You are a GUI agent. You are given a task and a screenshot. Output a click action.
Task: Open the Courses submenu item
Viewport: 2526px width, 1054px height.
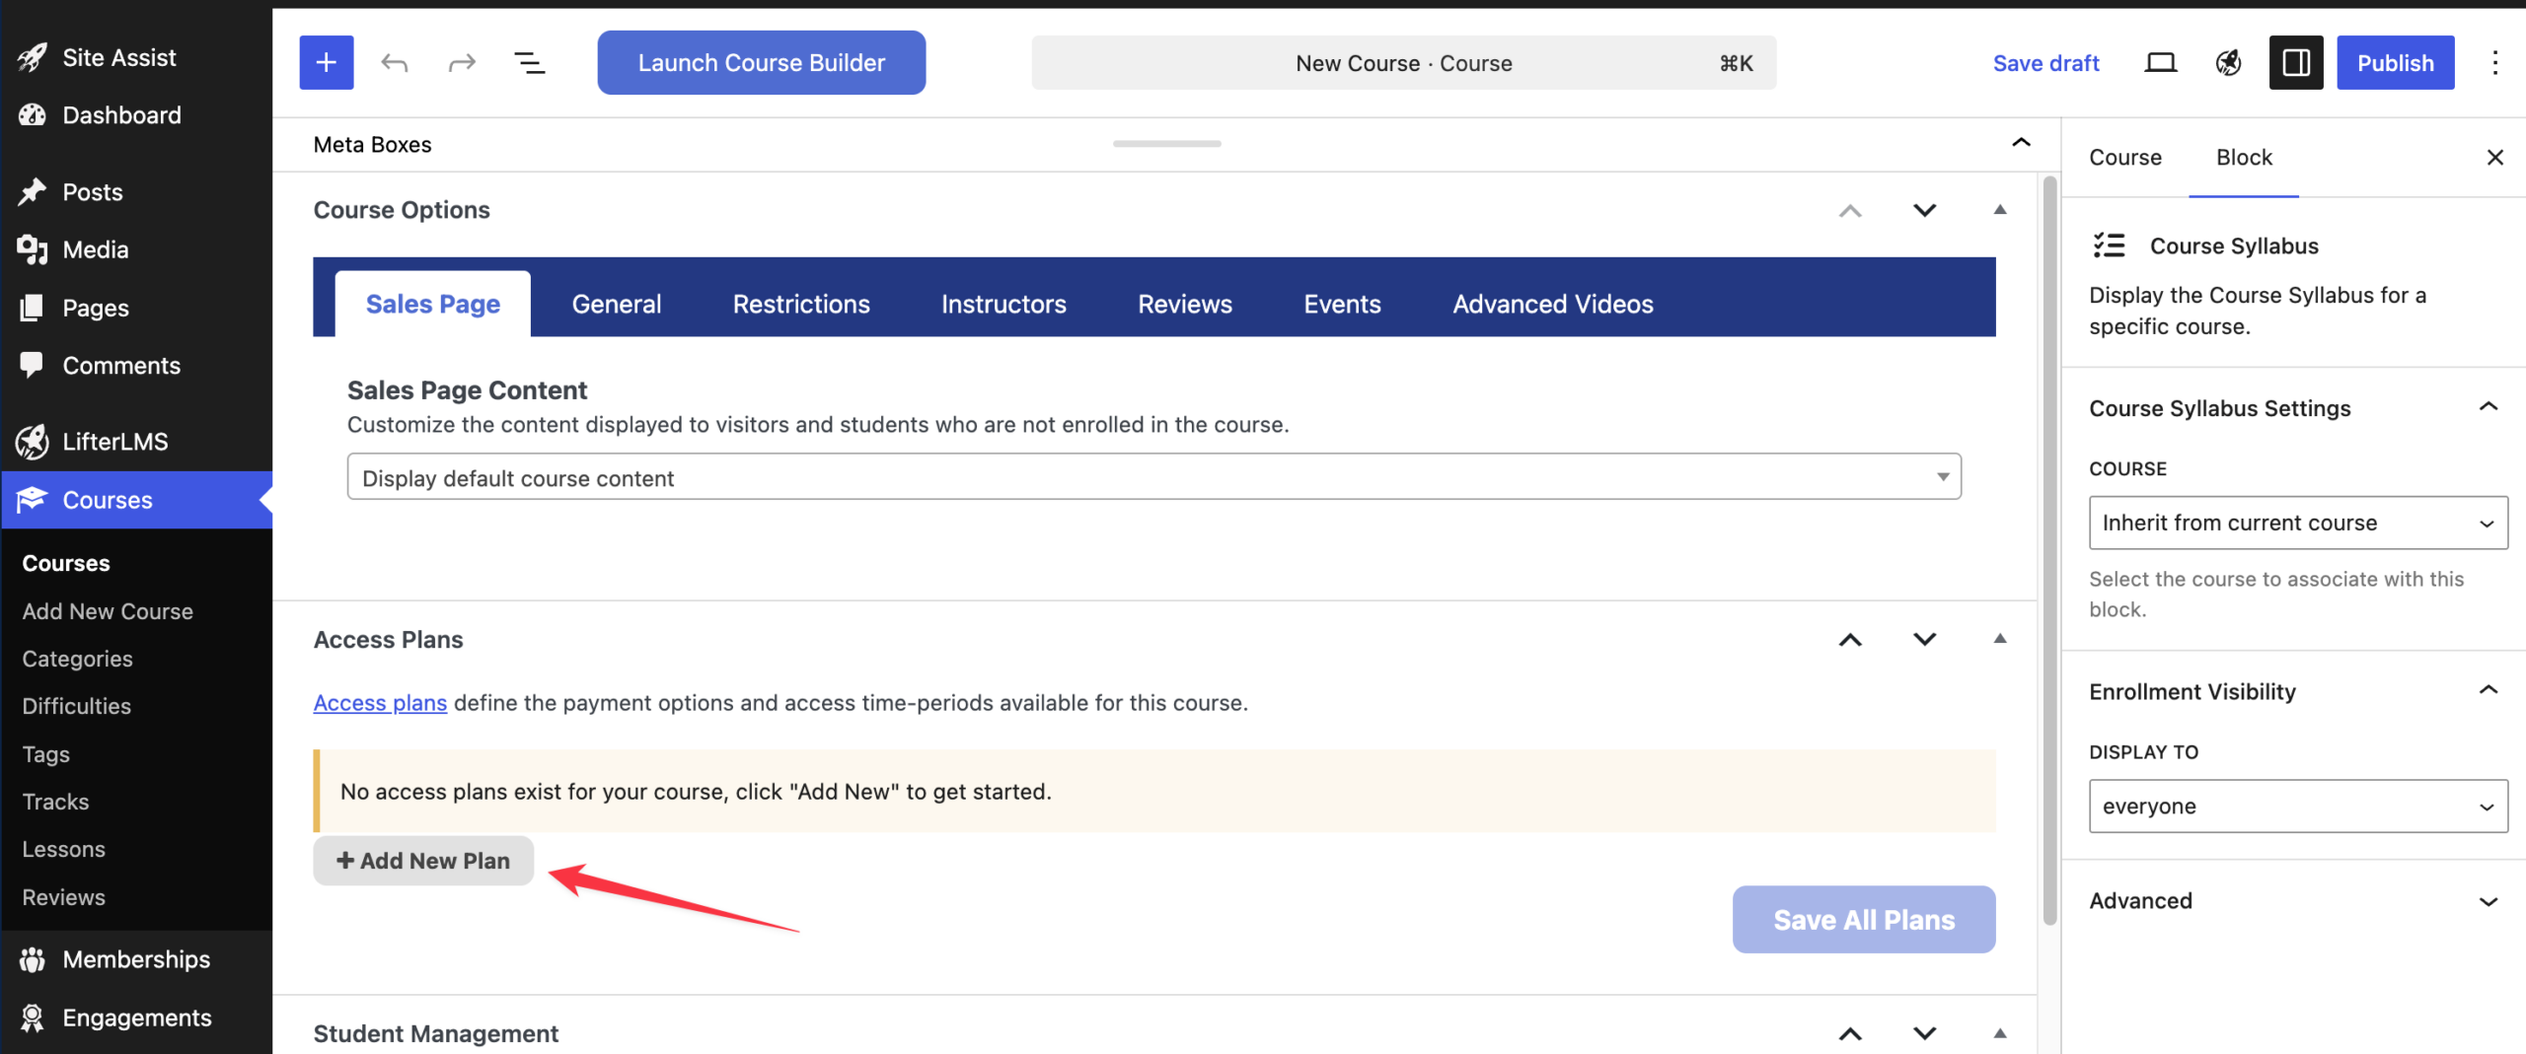click(66, 563)
